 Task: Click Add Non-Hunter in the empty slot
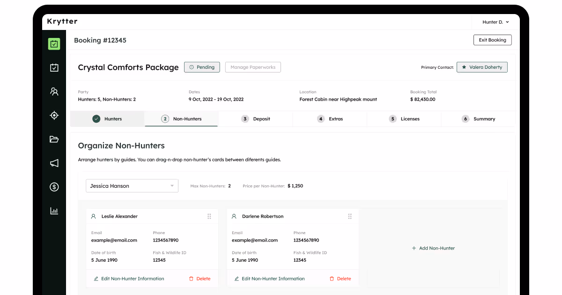[433, 248]
